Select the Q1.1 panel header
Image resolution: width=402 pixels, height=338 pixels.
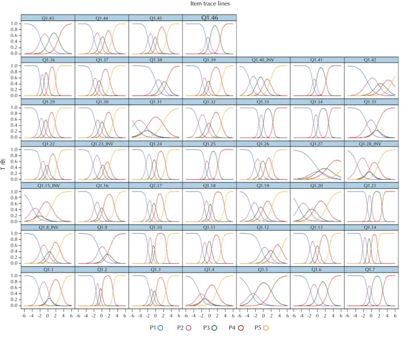48,269
